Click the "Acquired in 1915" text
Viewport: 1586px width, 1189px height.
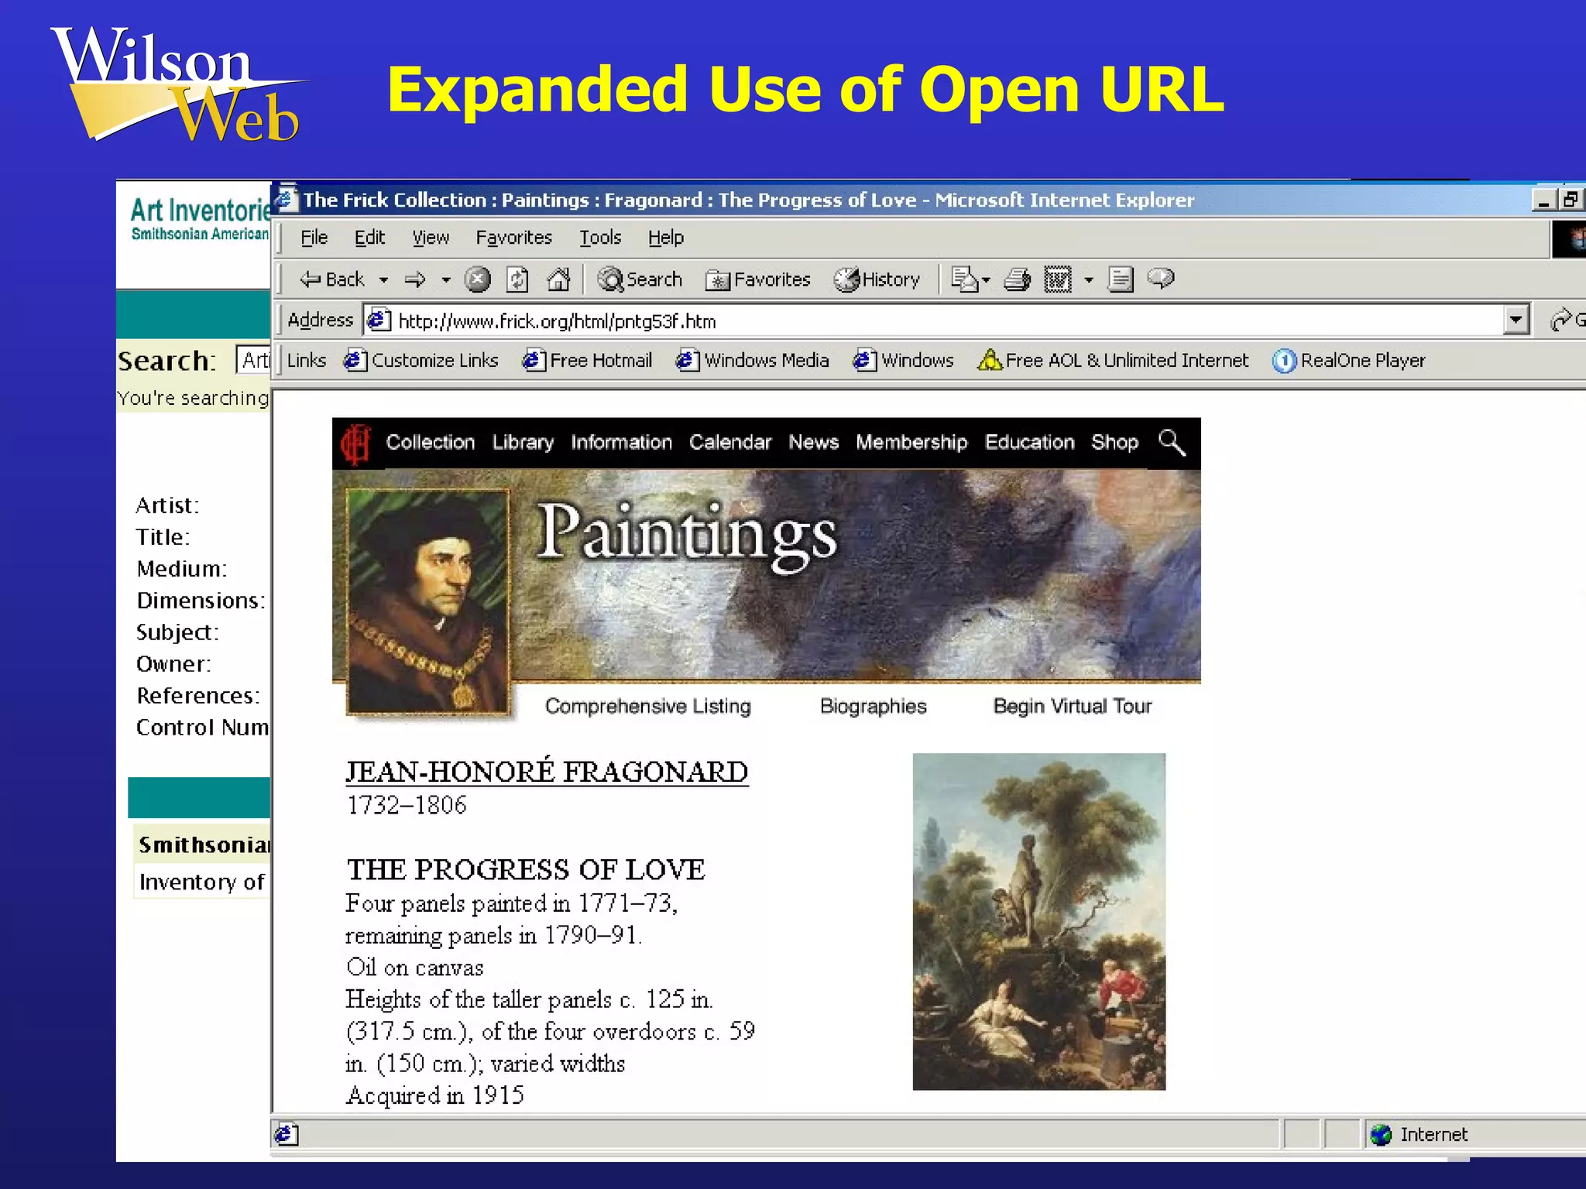click(x=435, y=1095)
